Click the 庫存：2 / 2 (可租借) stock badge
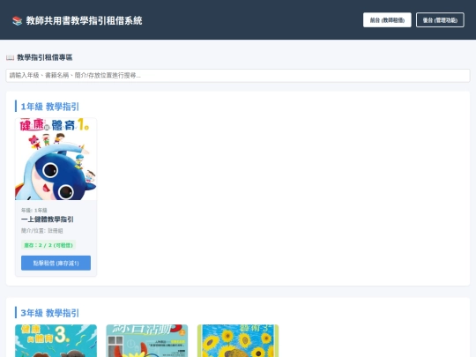 point(48,245)
